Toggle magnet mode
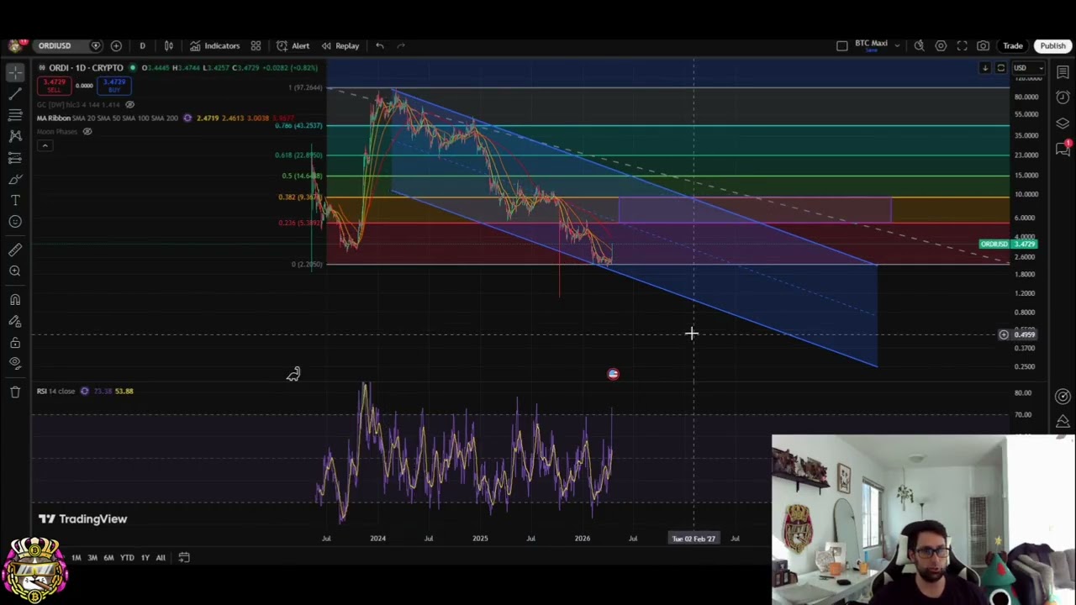This screenshot has width=1076, height=605. (15, 299)
